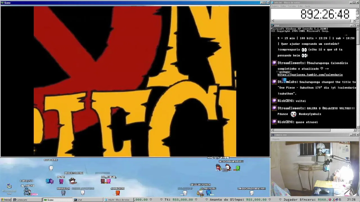Click the camera.exe window title icon
Image resolution: width=360 pixels, height=202 pixels.
tap(273, 135)
